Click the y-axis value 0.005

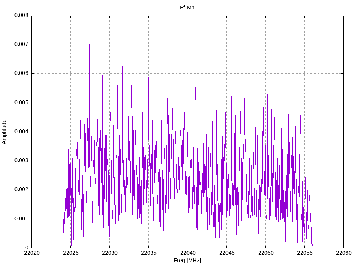pos(21,103)
